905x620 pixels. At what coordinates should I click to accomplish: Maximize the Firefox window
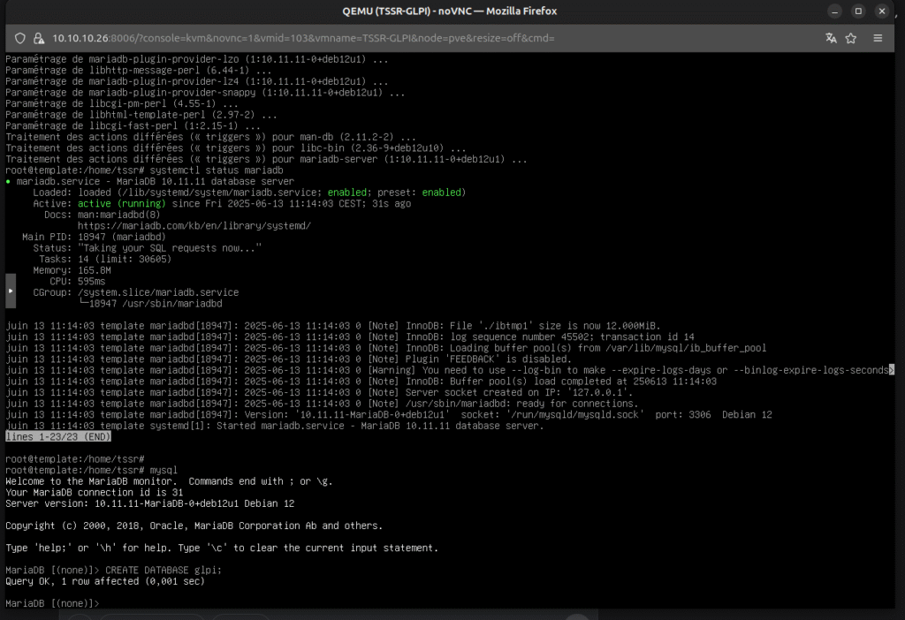[857, 11]
